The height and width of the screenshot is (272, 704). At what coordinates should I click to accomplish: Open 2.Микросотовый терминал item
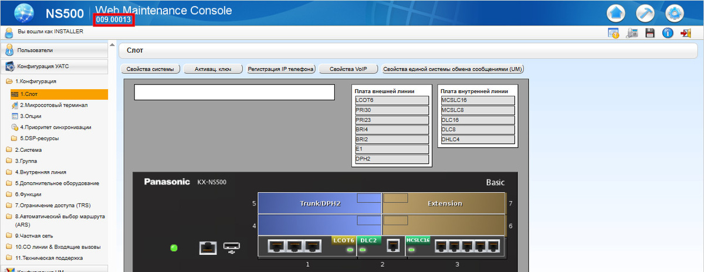(54, 105)
